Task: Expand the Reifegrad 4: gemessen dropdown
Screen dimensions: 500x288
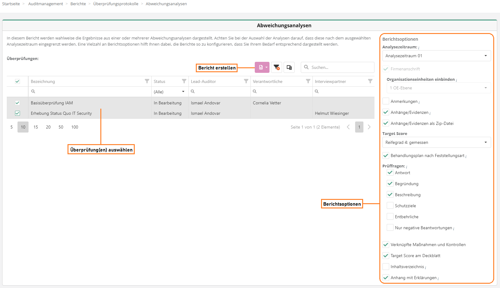Action: coord(436,142)
